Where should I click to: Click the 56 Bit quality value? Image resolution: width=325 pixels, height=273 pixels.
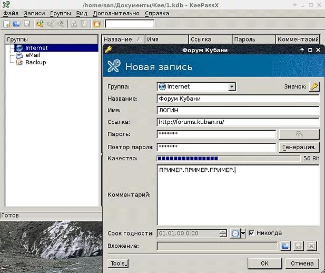311,159
